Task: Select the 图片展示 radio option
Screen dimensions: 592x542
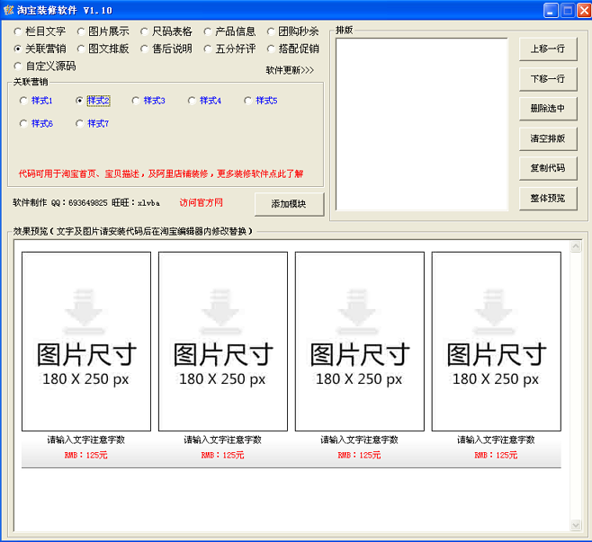Action: pyautogui.click(x=82, y=31)
